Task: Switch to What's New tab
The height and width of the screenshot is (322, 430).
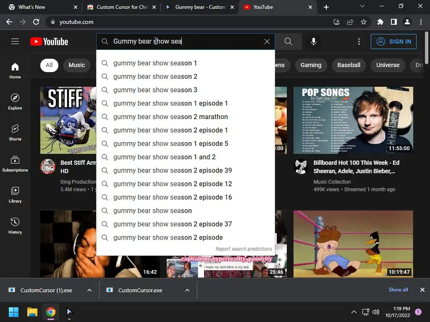Action: [41, 7]
